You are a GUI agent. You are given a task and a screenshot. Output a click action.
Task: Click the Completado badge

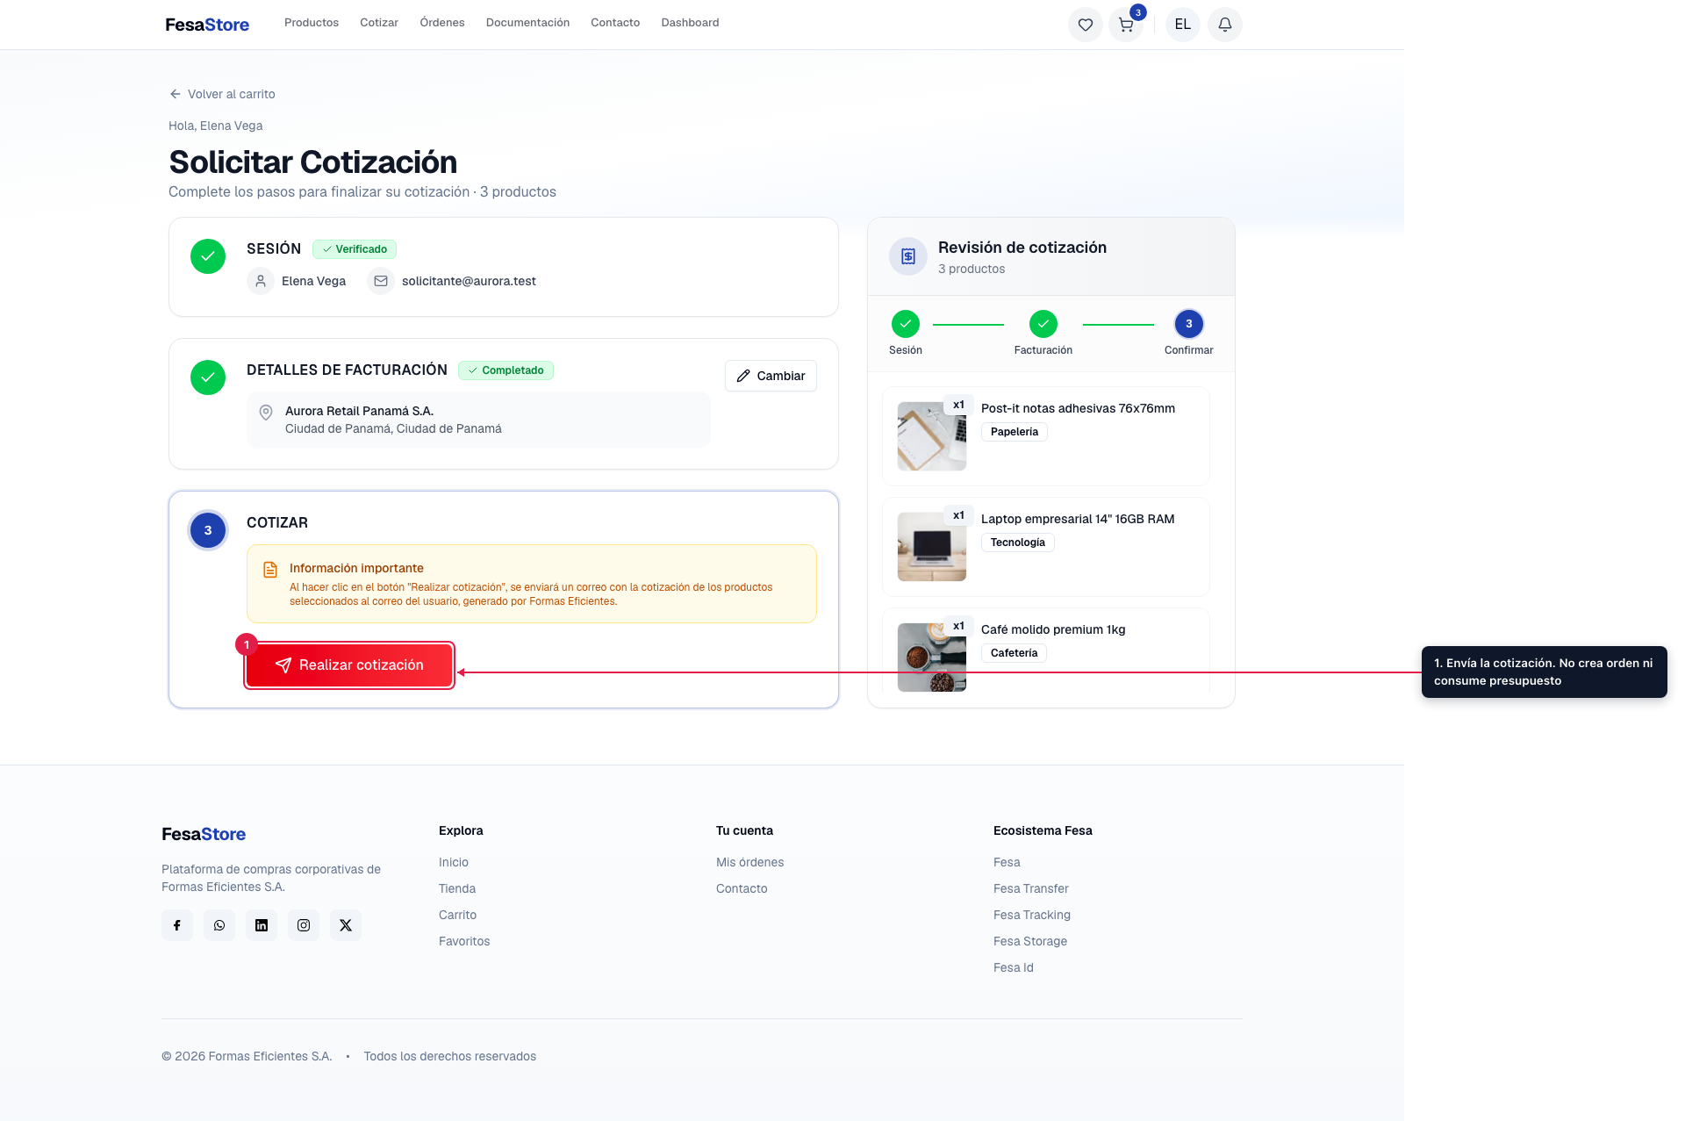[x=505, y=370]
